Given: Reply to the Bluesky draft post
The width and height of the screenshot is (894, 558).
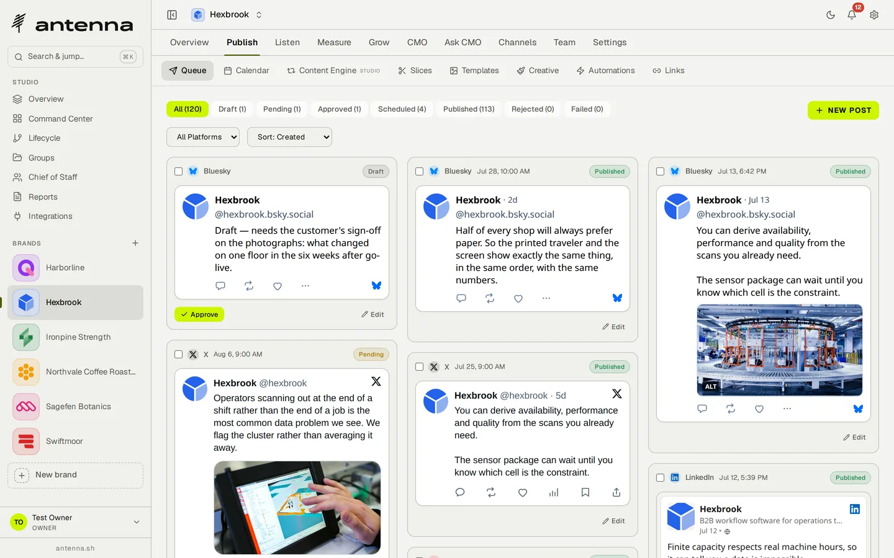Looking at the screenshot, I should click(x=220, y=286).
